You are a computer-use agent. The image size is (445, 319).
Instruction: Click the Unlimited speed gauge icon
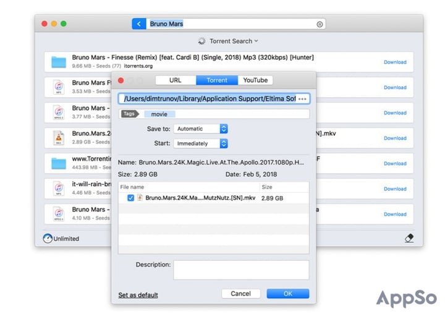coord(48,239)
